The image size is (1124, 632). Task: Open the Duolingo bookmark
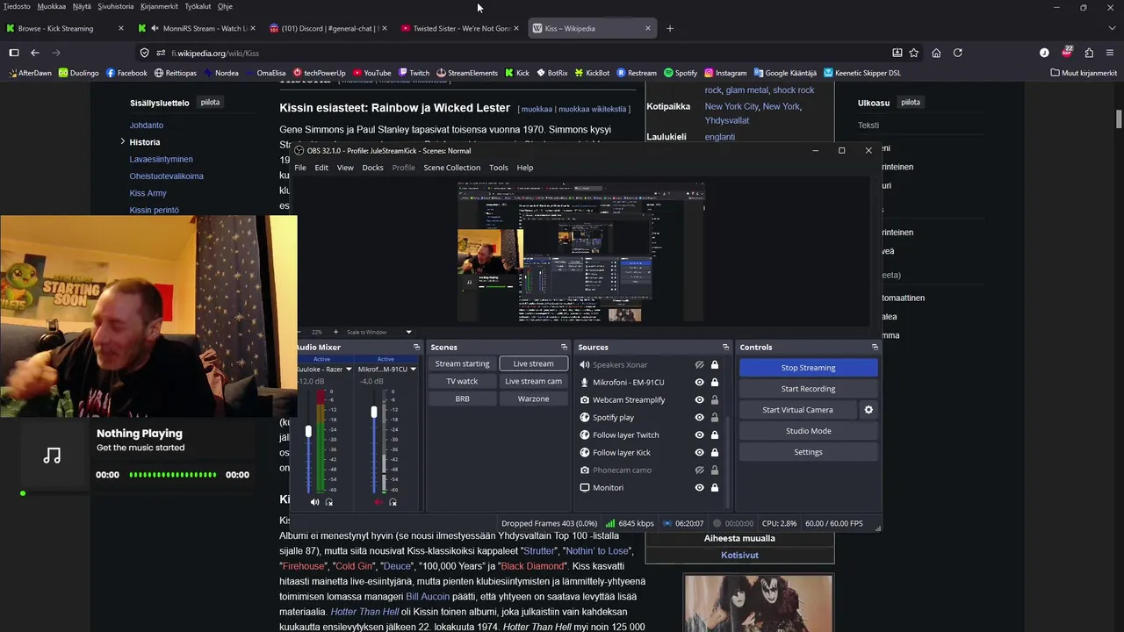(x=79, y=73)
